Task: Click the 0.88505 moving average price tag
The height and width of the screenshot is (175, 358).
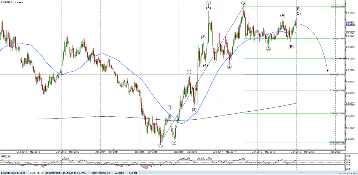Action: (x=350, y=32)
